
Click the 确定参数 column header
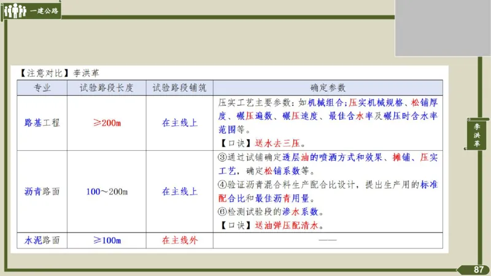click(328, 88)
